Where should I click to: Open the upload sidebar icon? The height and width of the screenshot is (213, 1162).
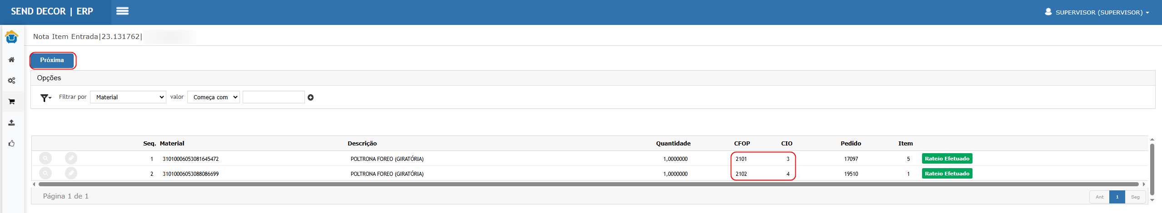click(12, 123)
